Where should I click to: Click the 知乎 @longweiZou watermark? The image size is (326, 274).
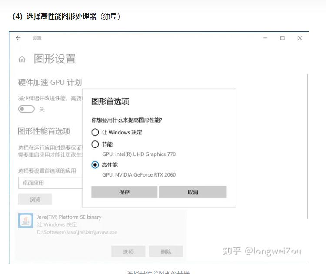click(x=262, y=251)
